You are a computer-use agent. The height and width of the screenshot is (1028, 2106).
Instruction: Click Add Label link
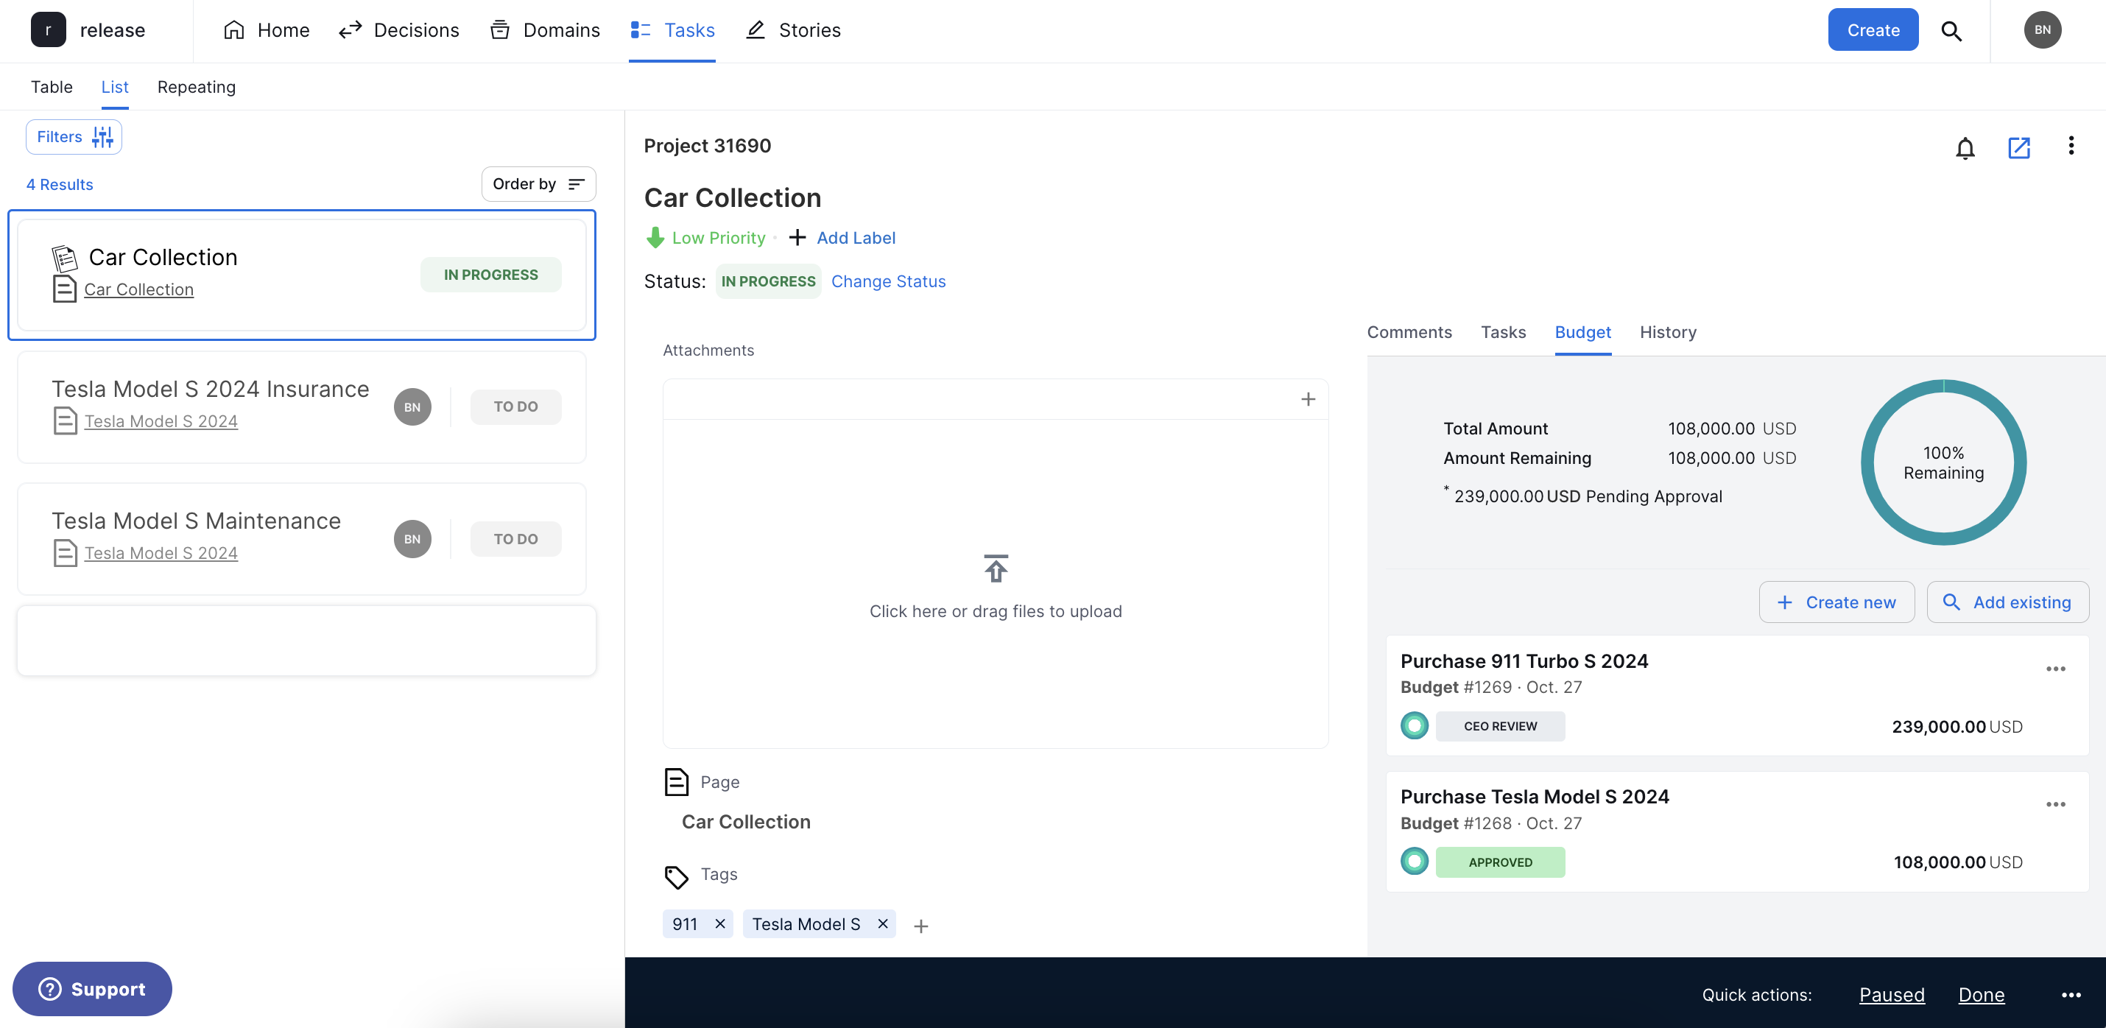coord(856,238)
